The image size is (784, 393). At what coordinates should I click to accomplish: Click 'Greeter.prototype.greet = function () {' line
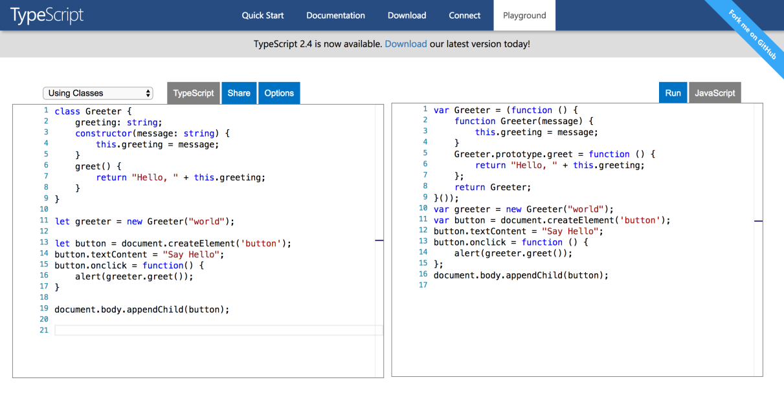click(x=555, y=154)
